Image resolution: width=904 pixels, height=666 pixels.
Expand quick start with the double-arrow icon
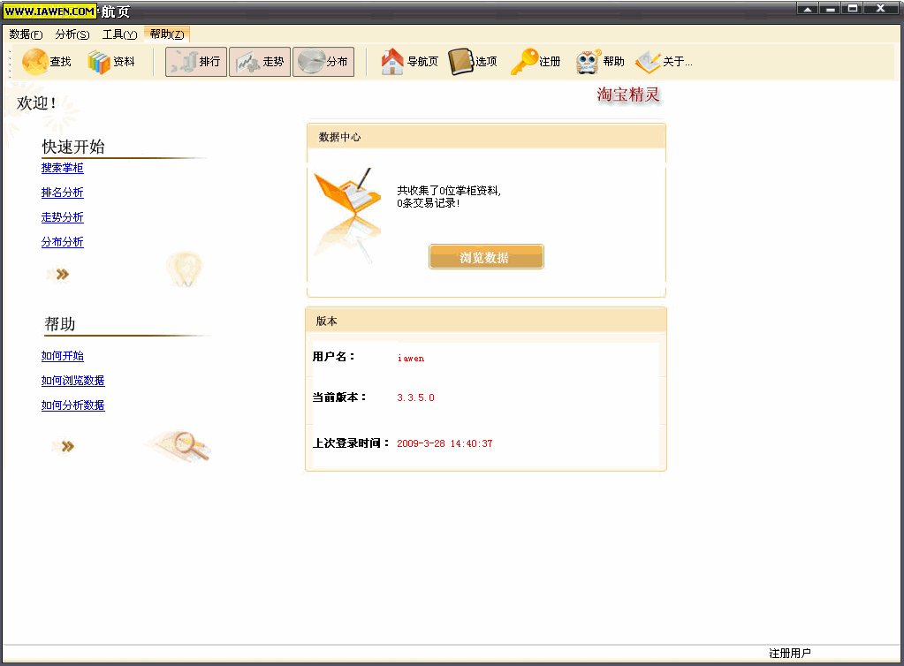point(61,274)
